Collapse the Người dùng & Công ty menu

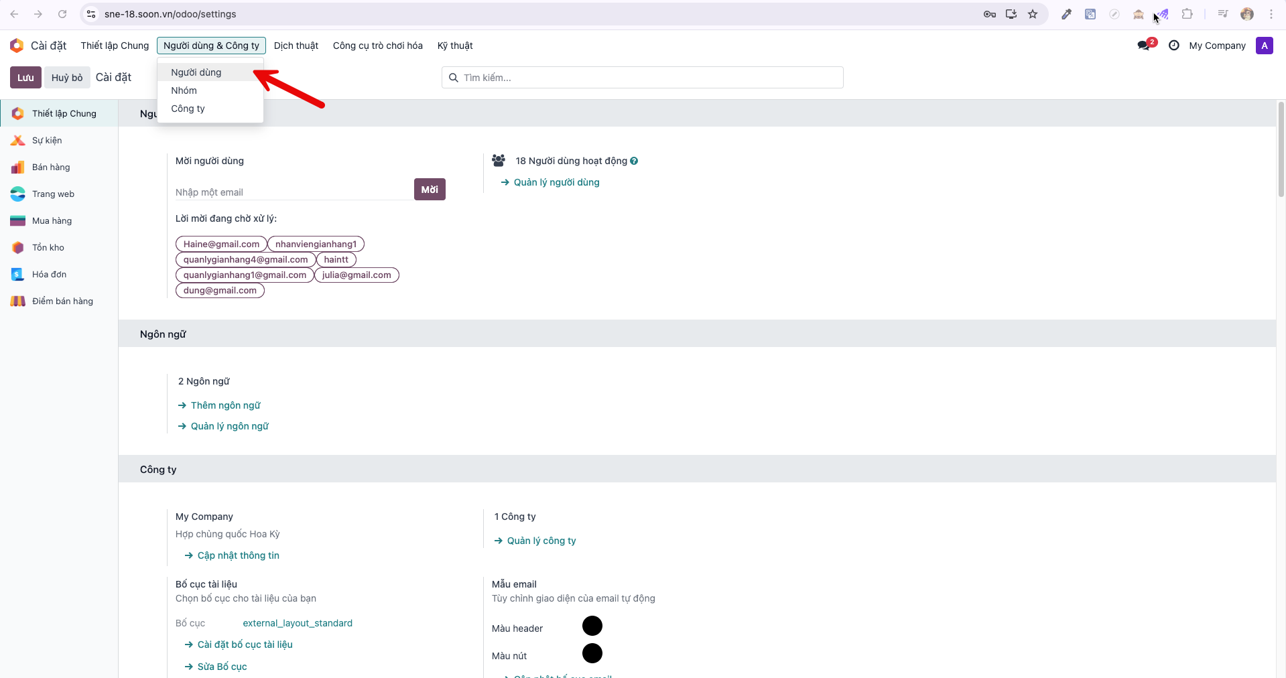click(211, 46)
